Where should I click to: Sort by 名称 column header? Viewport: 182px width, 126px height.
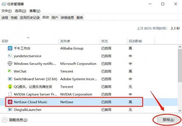(x=5, y=41)
